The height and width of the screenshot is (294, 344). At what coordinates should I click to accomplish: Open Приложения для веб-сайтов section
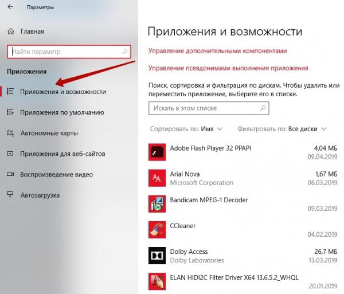(x=62, y=154)
